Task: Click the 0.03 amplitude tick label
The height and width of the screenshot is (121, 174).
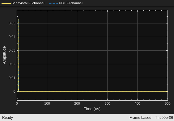Action: (12, 50)
